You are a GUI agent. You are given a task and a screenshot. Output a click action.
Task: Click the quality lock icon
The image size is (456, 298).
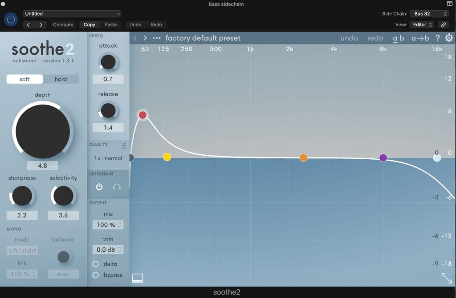tap(124, 145)
